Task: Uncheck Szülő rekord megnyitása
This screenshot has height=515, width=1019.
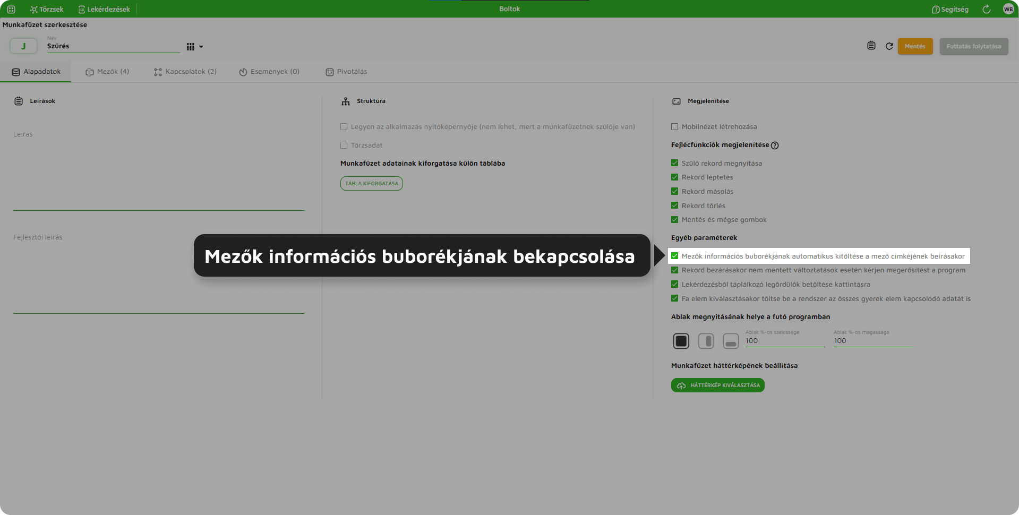Action: click(x=674, y=163)
